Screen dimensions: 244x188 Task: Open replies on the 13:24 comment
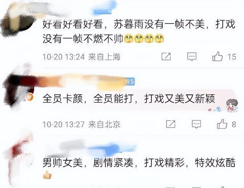[192, 57]
